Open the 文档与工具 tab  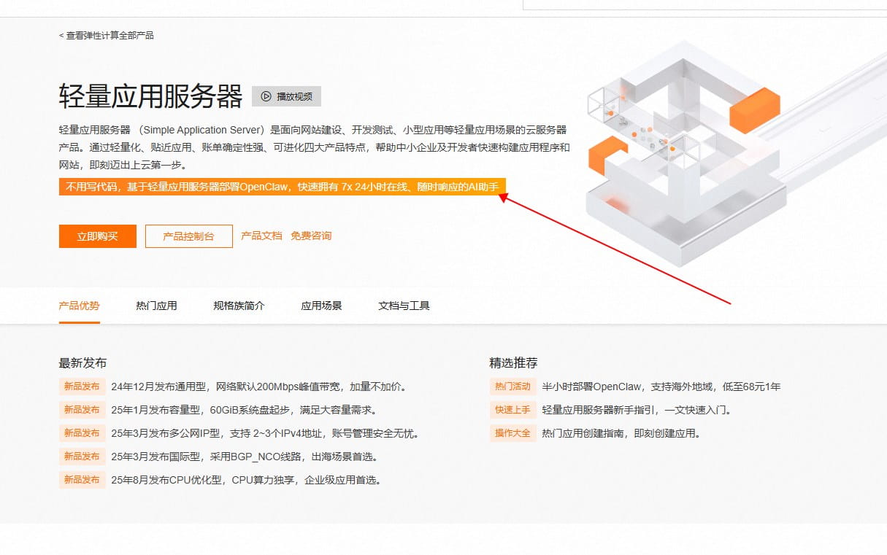coord(404,306)
